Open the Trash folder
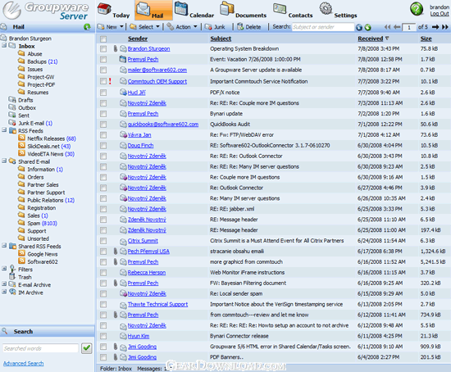 [20, 277]
